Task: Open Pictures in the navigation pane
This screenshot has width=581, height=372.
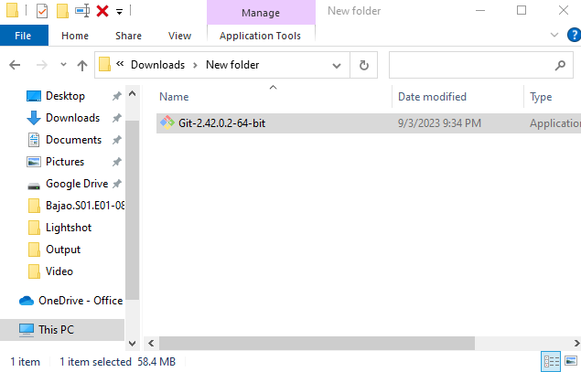Action: [x=65, y=162]
